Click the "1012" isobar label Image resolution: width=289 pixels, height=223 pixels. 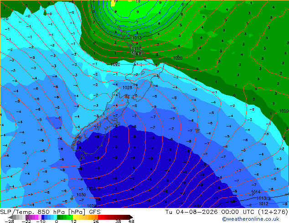[x=263, y=204]
